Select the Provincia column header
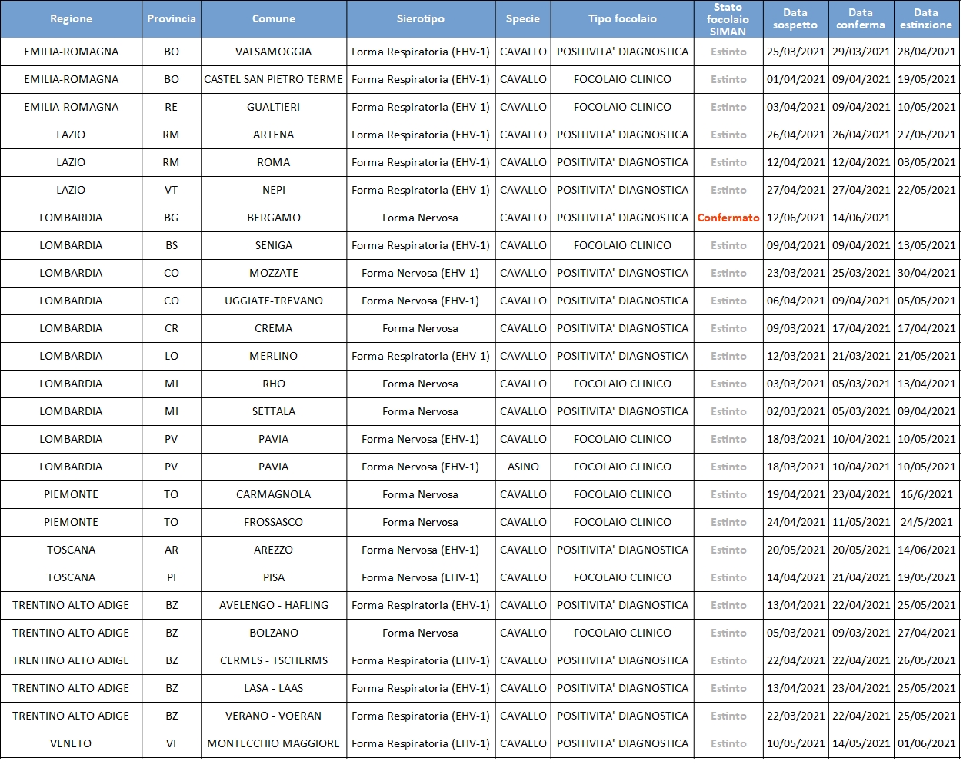 click(x=172, y=19)
